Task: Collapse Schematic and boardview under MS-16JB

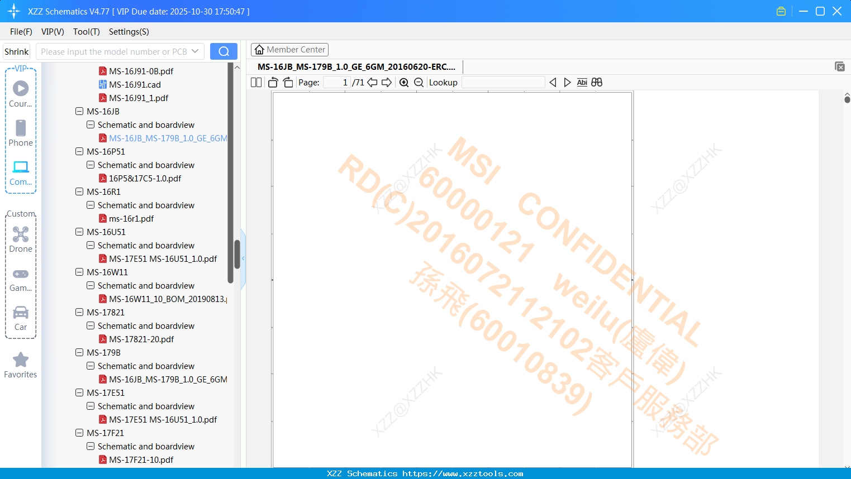Action: (91, 124)
